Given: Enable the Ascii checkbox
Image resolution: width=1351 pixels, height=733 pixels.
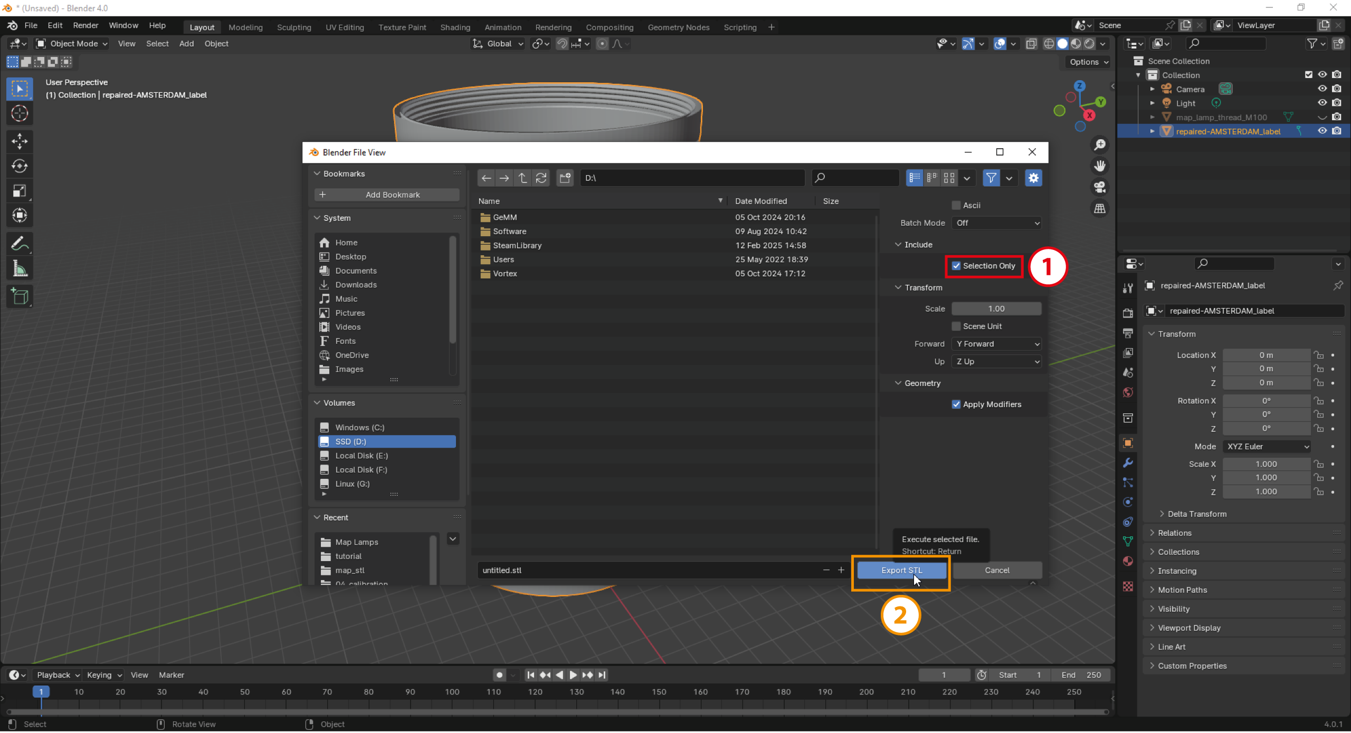Looking at the screenshot, I should point(956,206).
